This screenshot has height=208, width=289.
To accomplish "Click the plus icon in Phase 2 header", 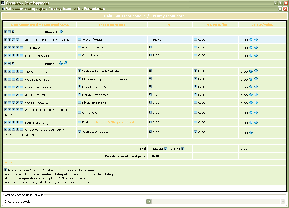I will click(x=6, y=63).
